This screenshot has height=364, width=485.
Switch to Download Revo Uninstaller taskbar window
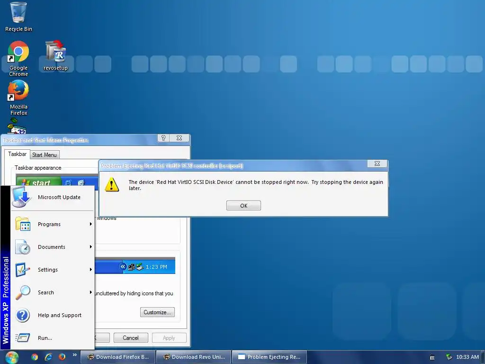(x=194, y=357)
